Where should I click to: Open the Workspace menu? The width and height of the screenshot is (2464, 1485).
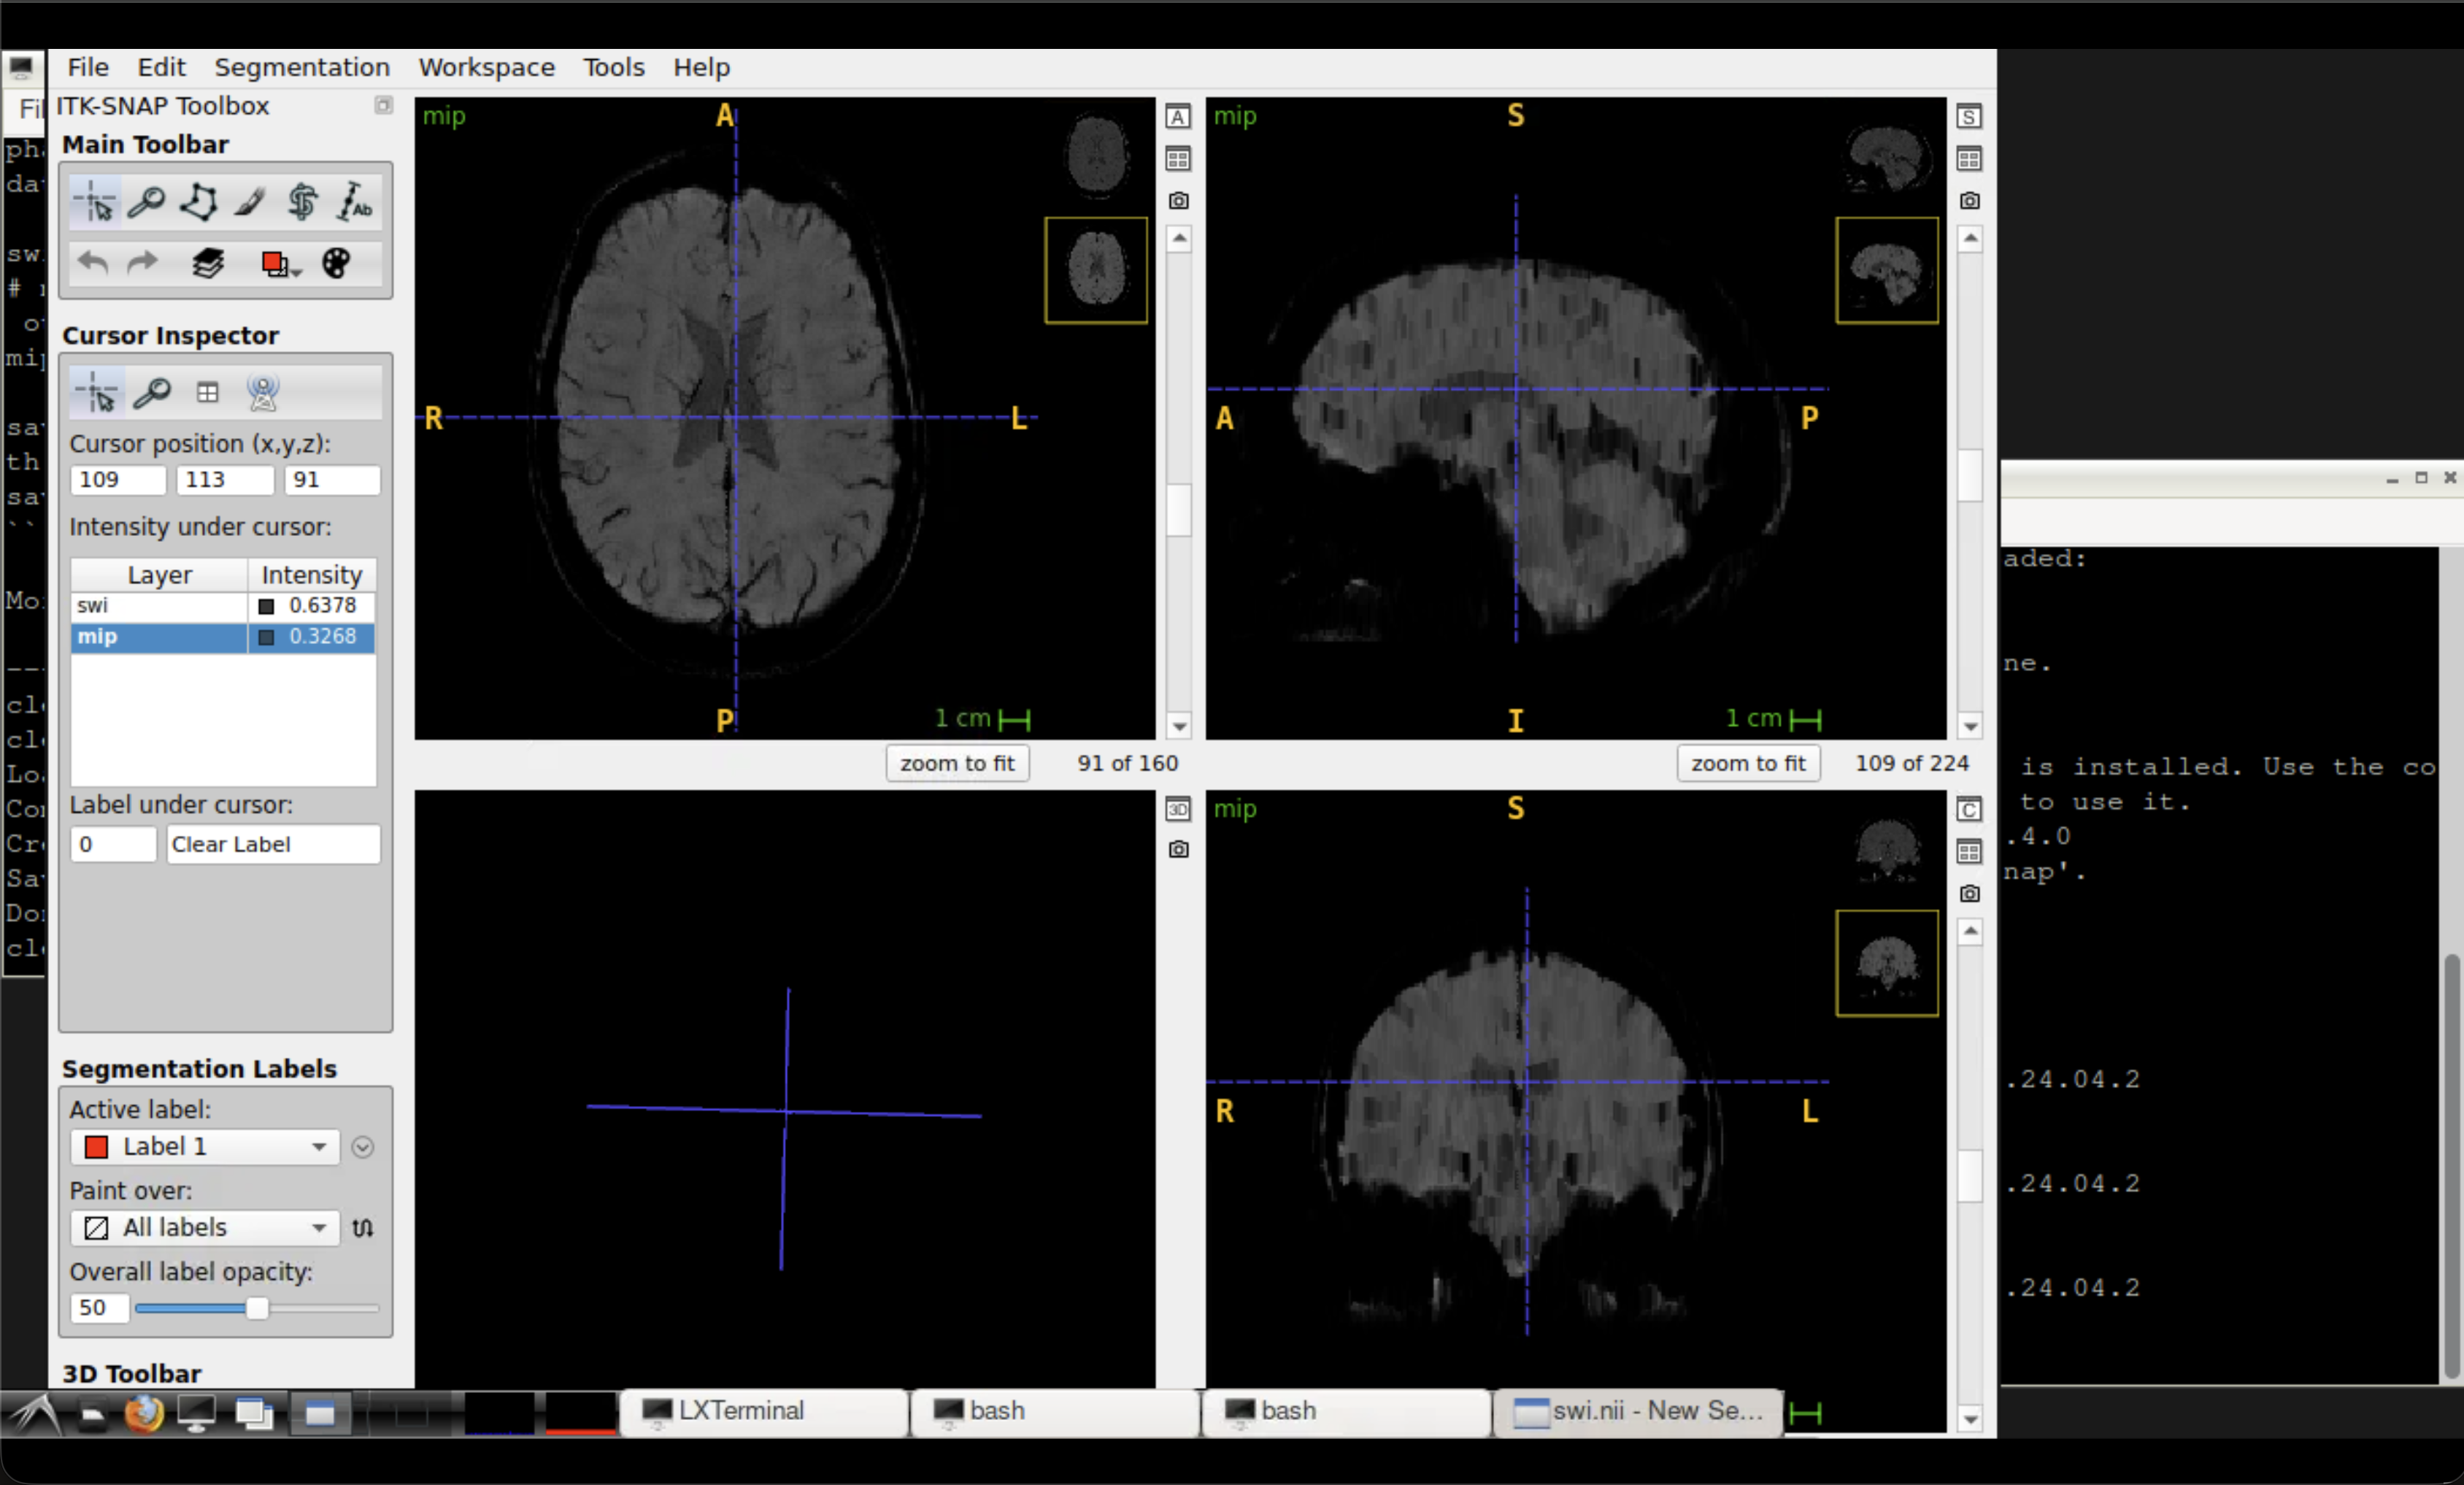(x=486, y=67)
